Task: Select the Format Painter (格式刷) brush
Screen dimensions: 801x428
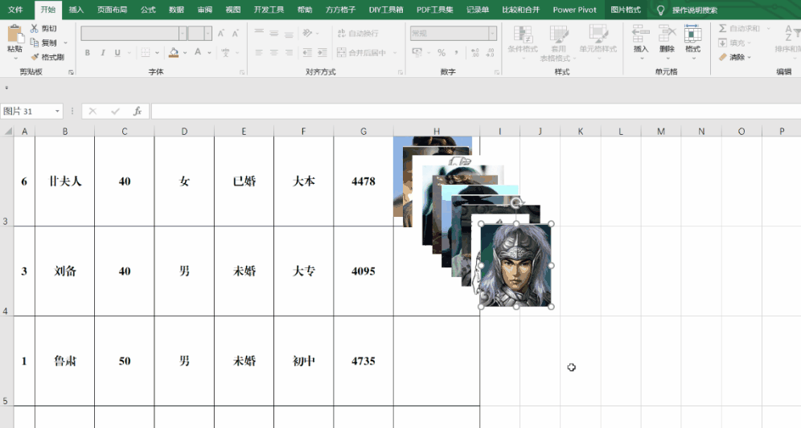Action: pos(35,57)
